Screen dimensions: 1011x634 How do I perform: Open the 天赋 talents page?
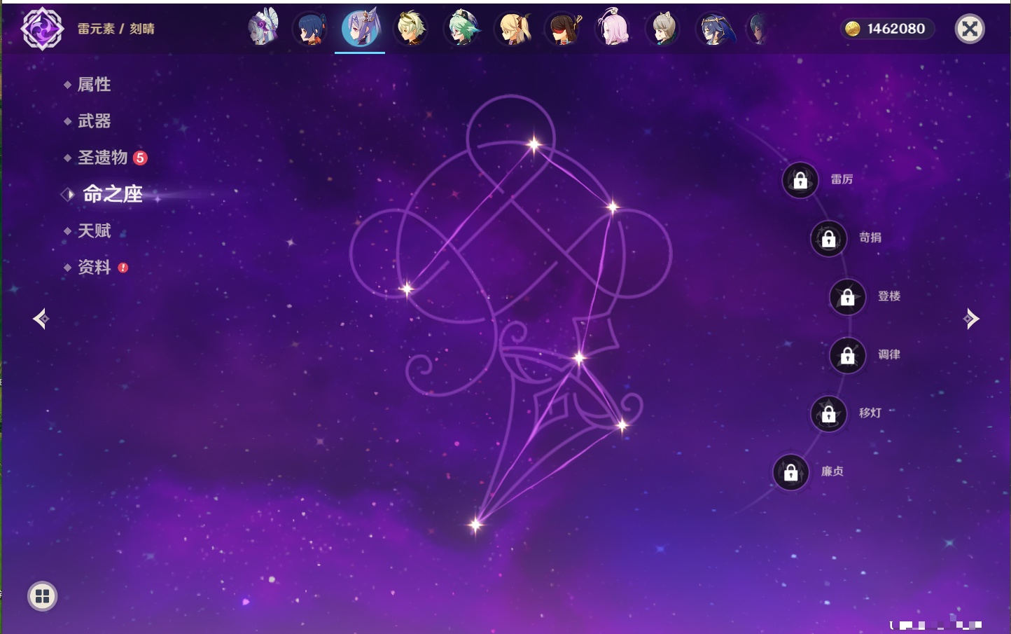point(95,230)
